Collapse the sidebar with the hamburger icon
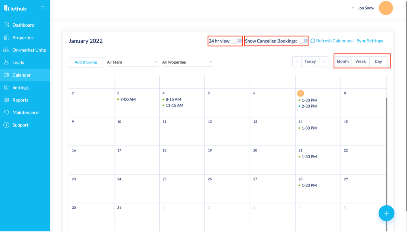The height and width of the screenshot is (232, 407). (42, 8)
